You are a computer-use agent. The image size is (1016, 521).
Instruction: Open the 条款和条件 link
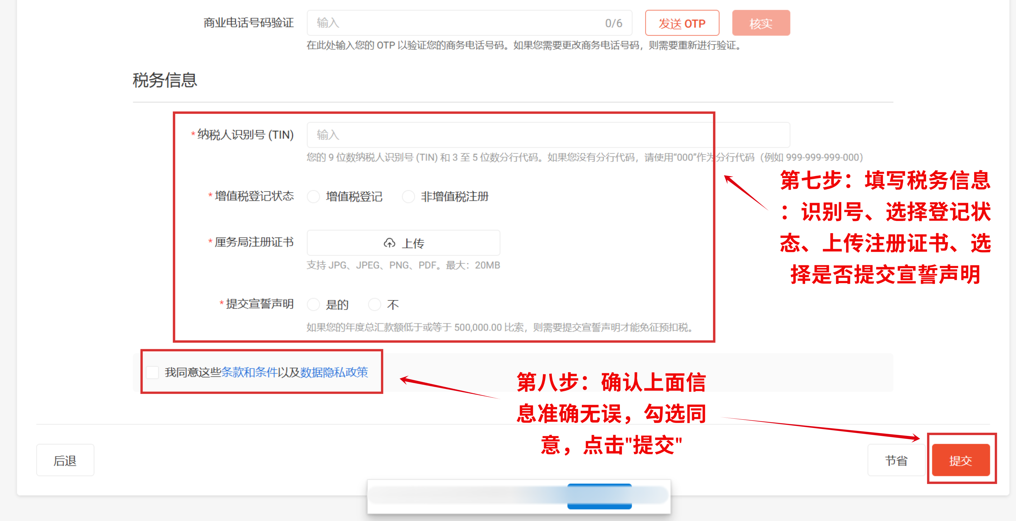[249, 372]
